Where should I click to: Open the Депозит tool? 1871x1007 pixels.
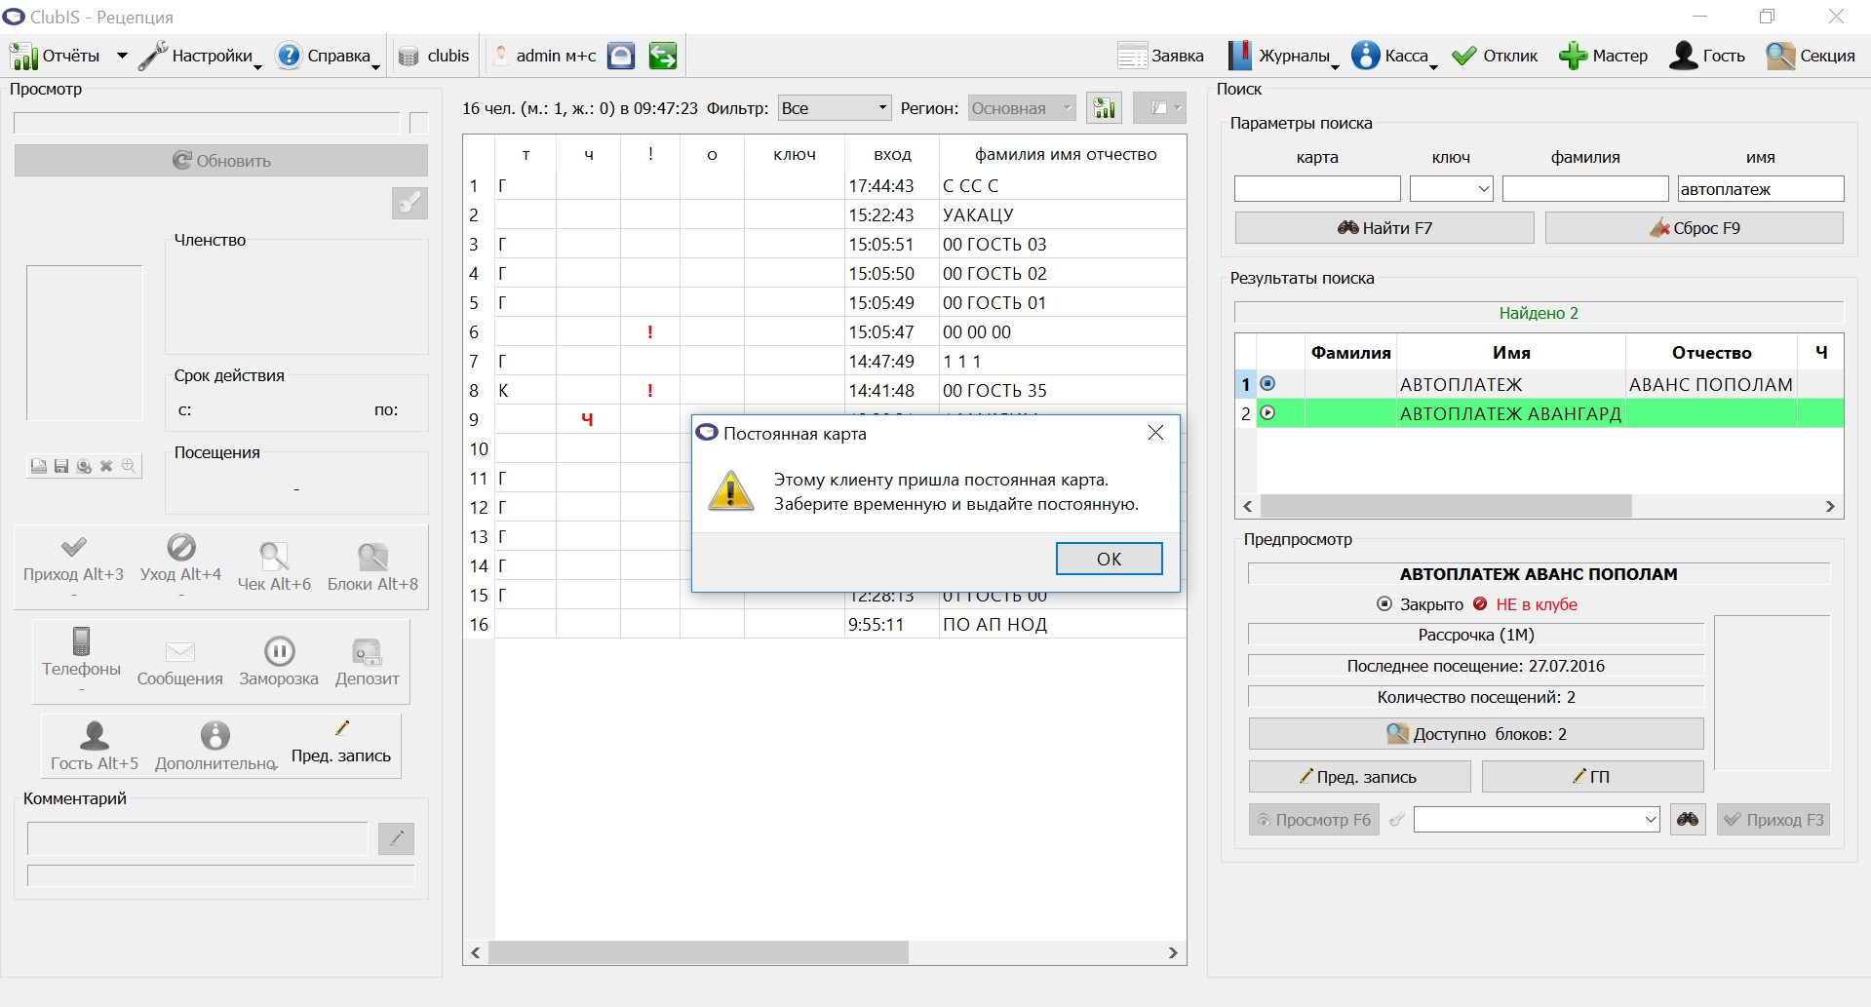[x=368, y=664]
